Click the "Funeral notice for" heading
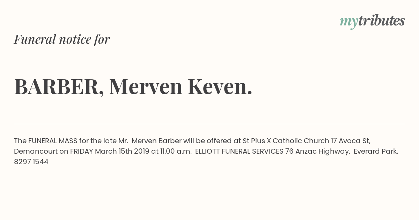419x220 pixels. [62, 39]
